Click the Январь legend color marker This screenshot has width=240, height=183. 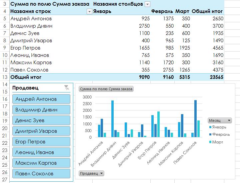pyautogui.click(x=210, y=127)
